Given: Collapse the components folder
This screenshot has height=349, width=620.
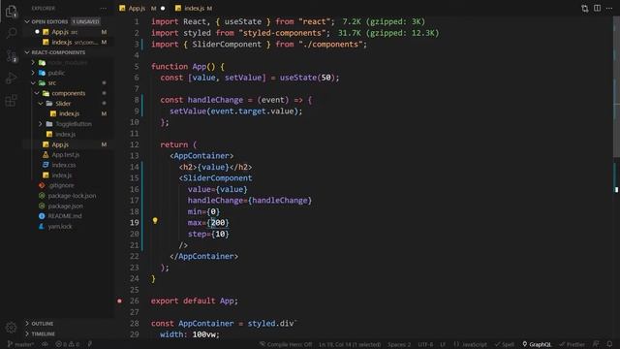Looking at the screenshot, I should (x=37, y=93).
